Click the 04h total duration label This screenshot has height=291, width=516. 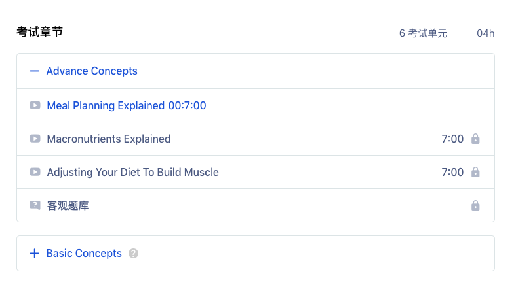pos(485,33)
